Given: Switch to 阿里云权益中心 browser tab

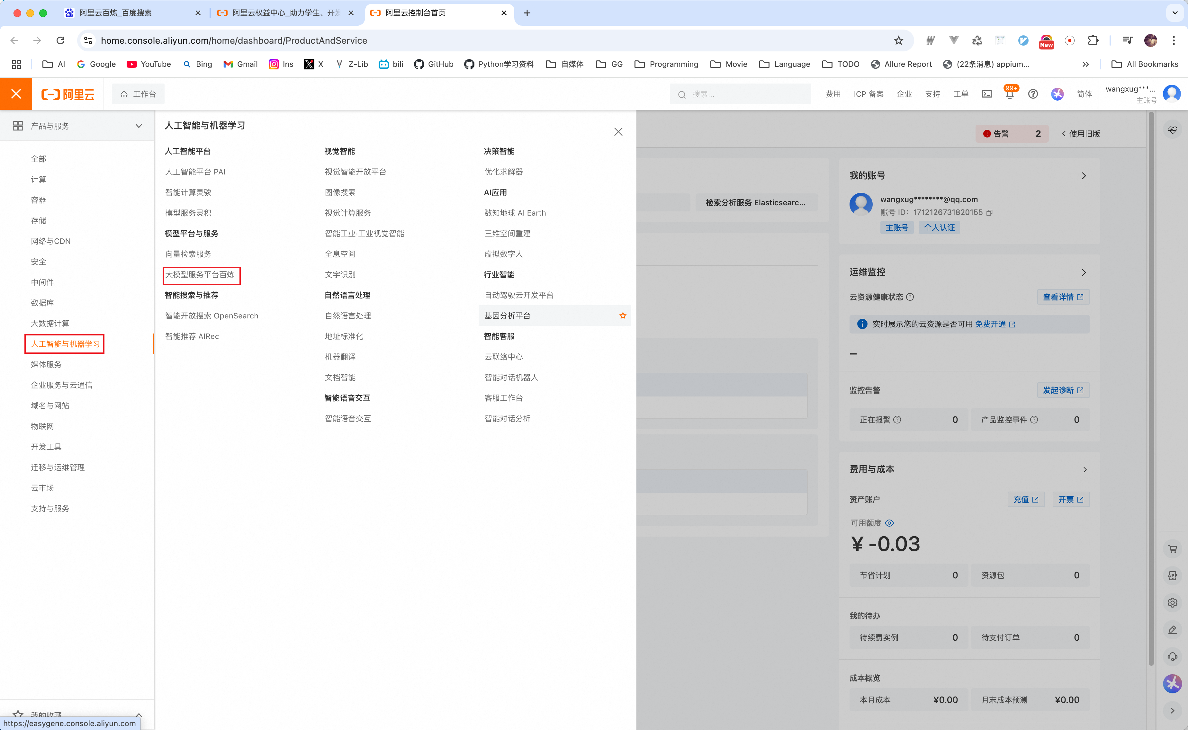Looking at the screenshot, I should [286, 13].
